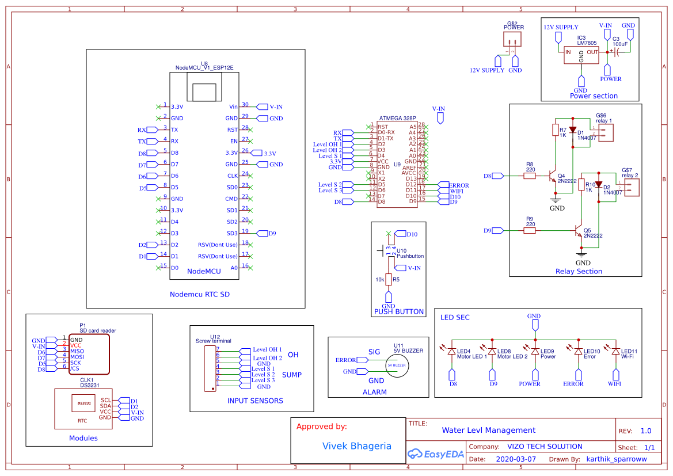The image size is (673, 476).
Task: Select the LM7805 voltage regulator symbol IC3
Action: pos(581,56)
